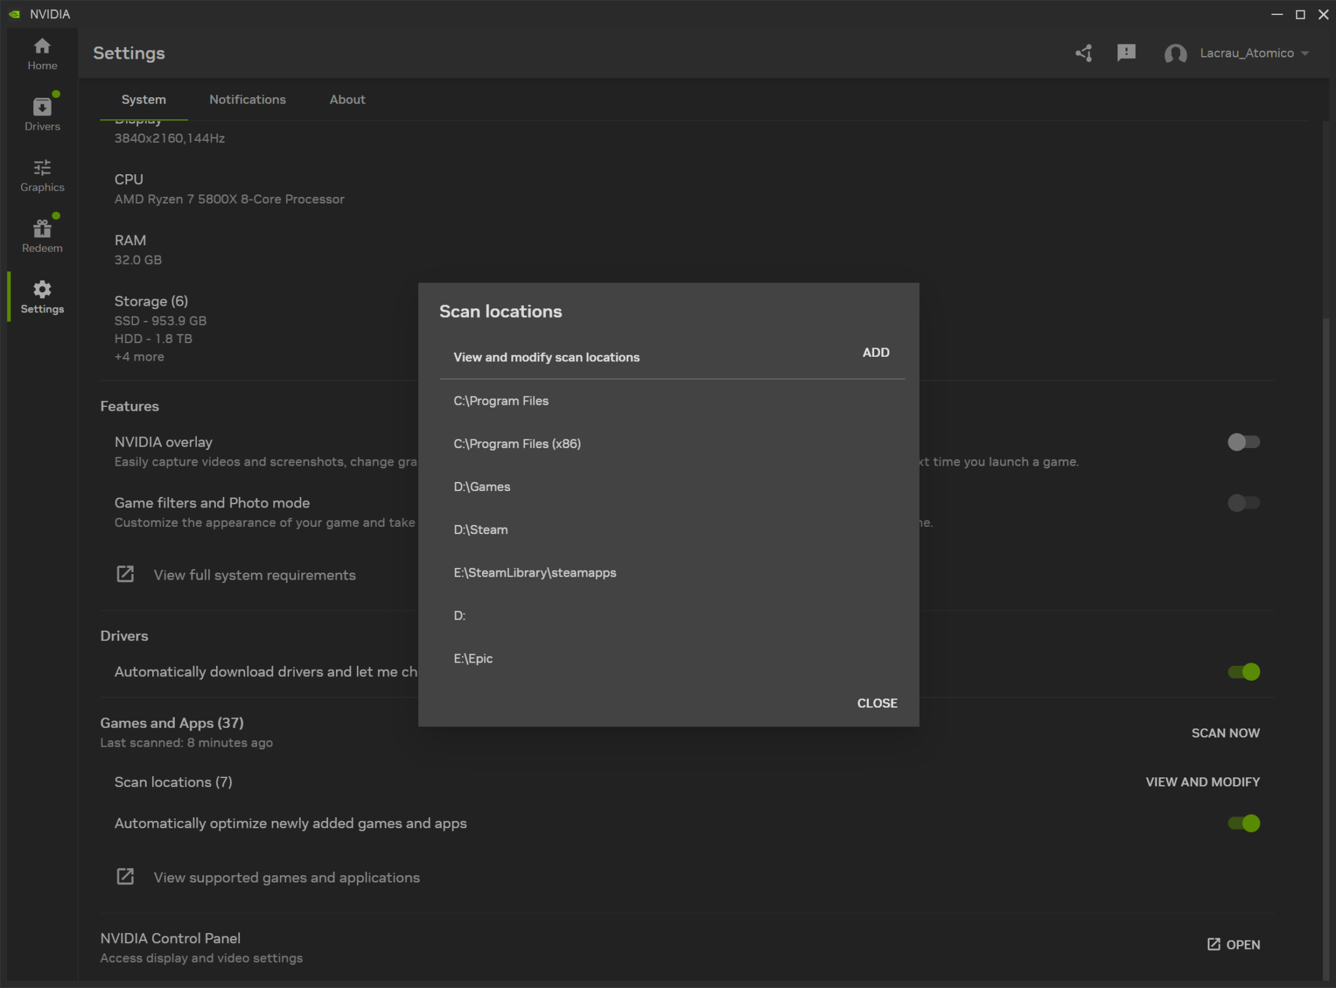Image resolution: width=1336 pixels, height=988 pixels.
Task: Click CLOSE in Scan locations dialog
Action: (877, 703)
